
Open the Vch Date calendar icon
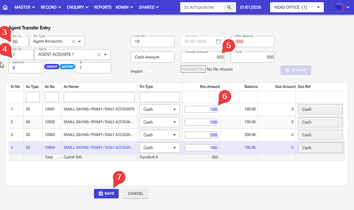point(218,42)
